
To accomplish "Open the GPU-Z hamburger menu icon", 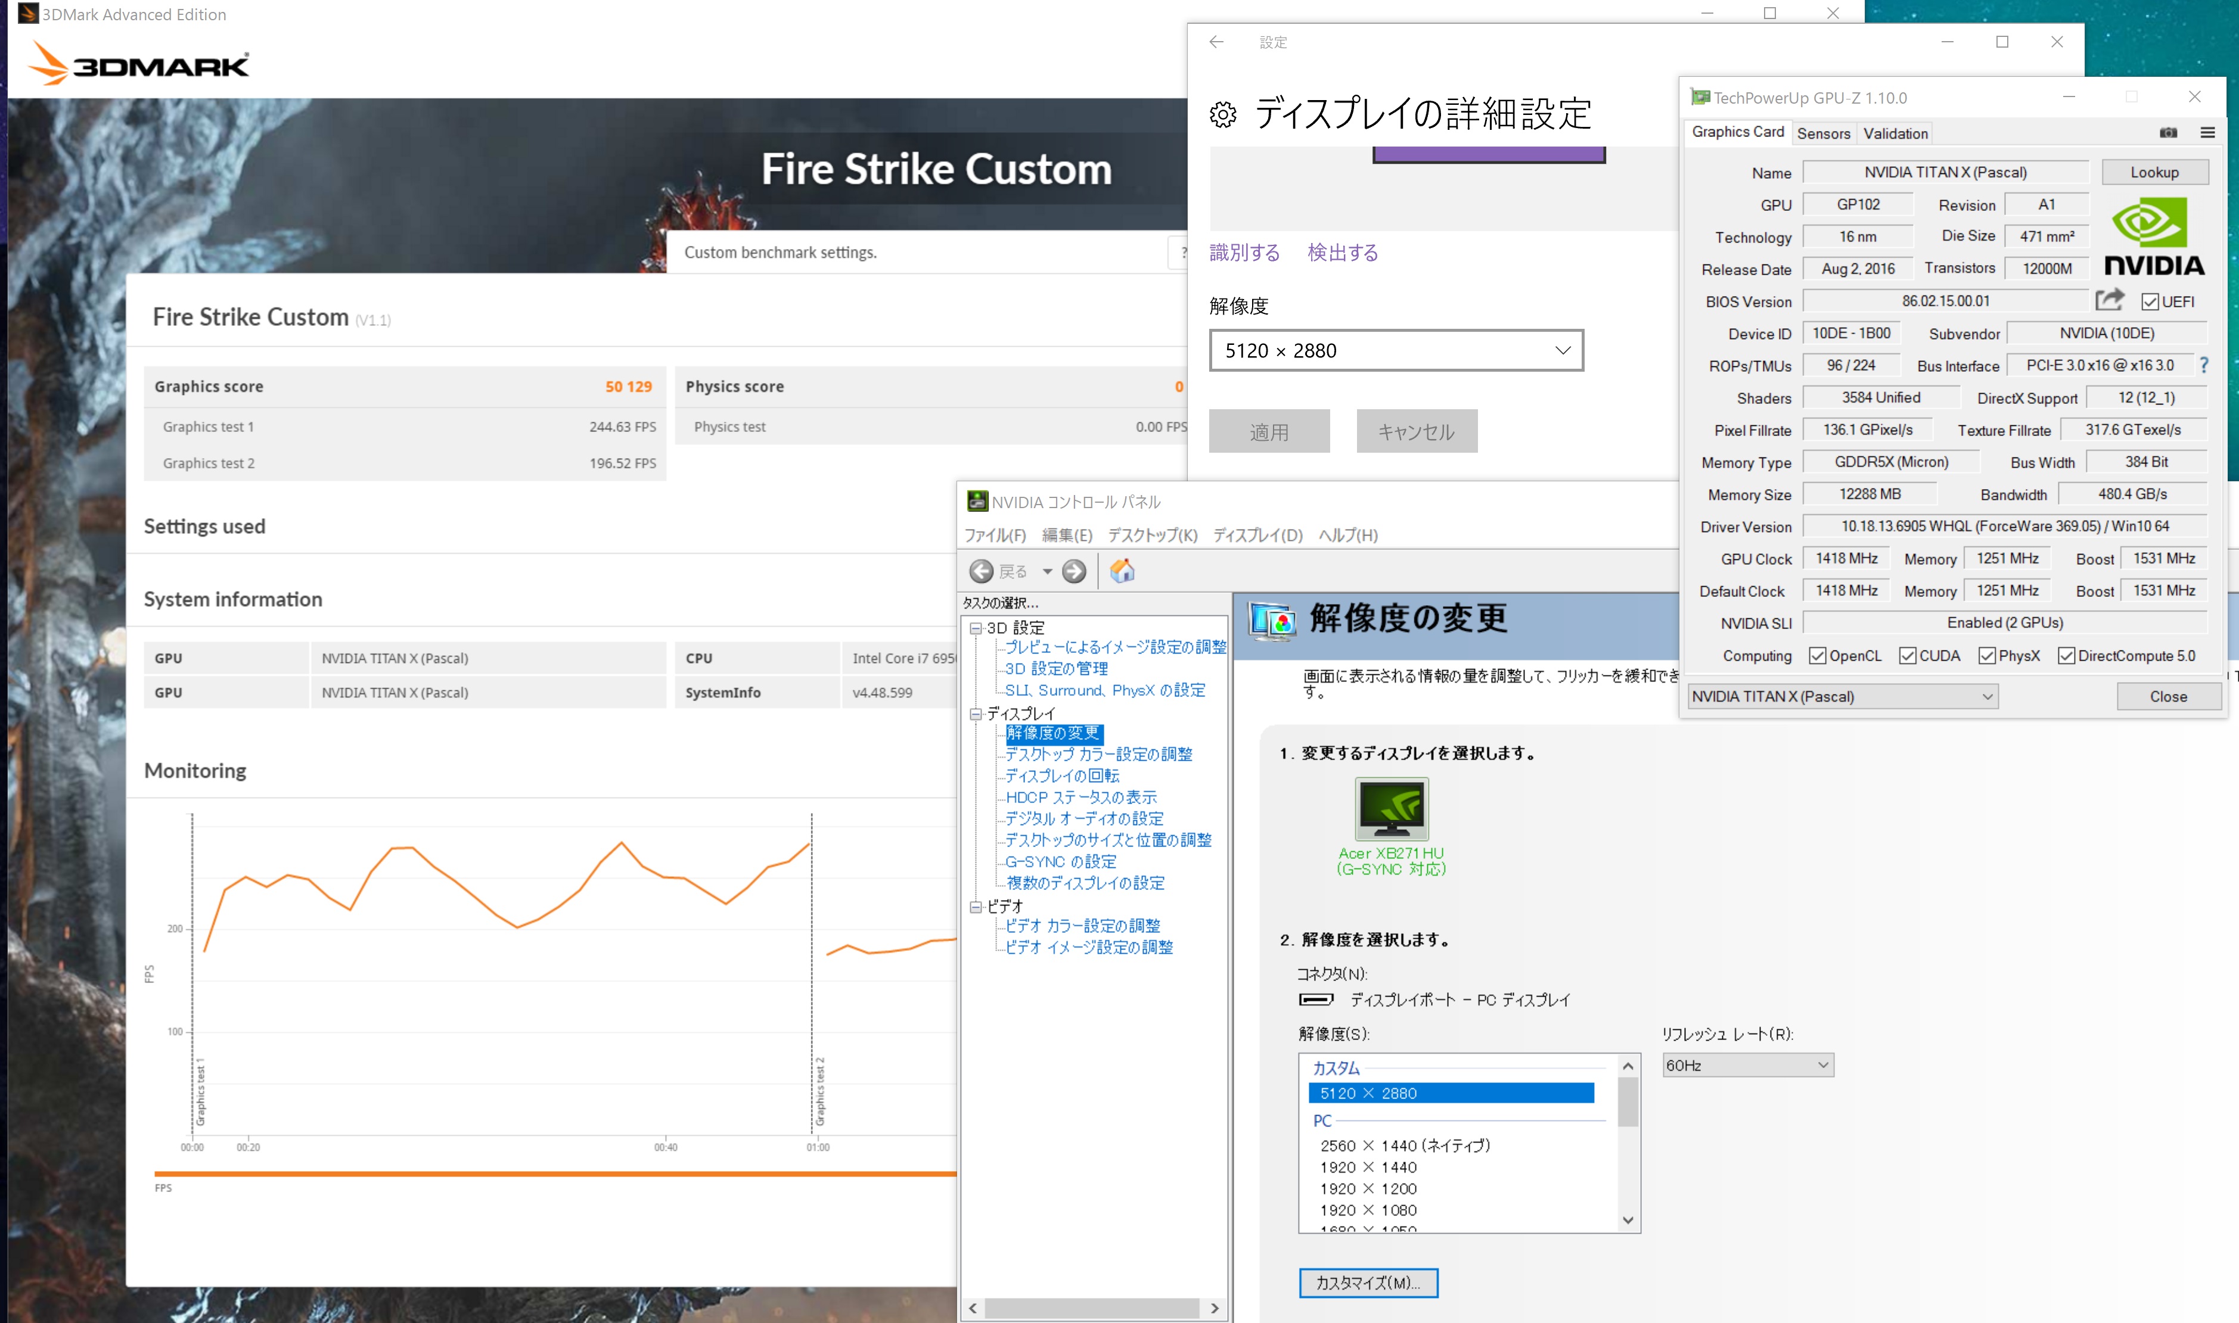I will click(x=2207, y=133).
